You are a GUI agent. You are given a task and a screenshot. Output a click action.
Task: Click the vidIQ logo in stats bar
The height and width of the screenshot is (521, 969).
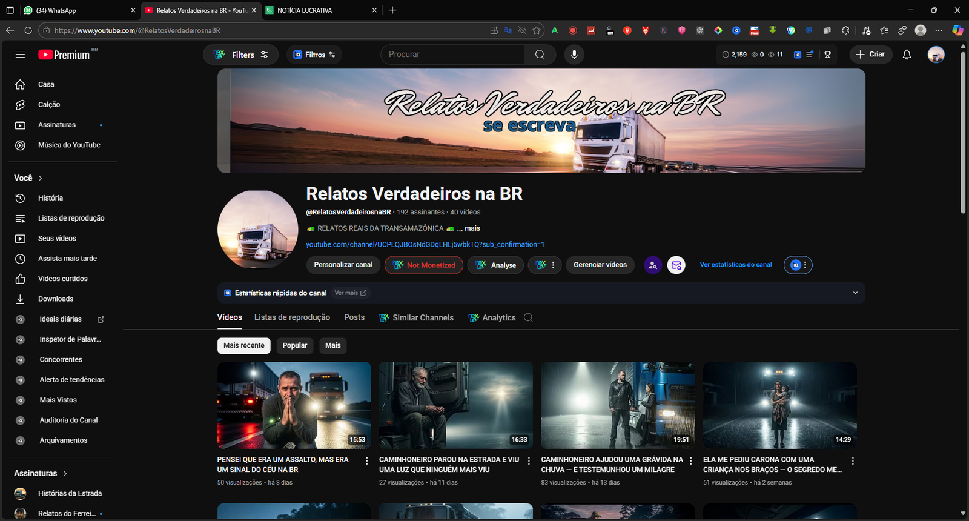click(798, 55)
